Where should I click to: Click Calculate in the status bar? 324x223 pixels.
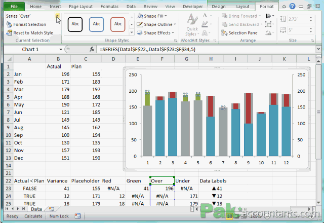[33, 216]
